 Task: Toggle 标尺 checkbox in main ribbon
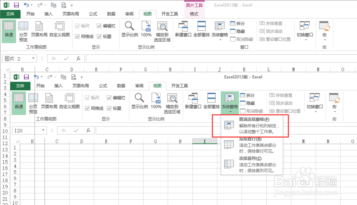(77, 26)
